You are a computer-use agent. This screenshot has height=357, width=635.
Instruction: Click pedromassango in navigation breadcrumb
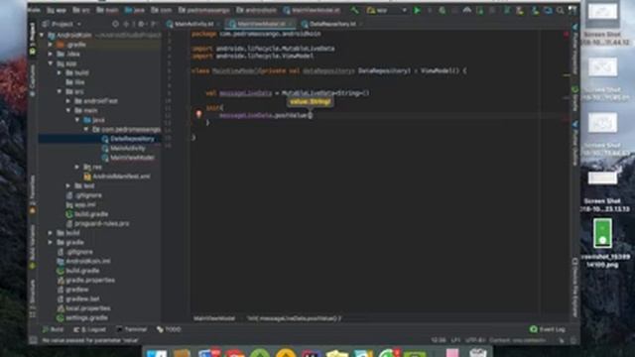pos(203,10)
